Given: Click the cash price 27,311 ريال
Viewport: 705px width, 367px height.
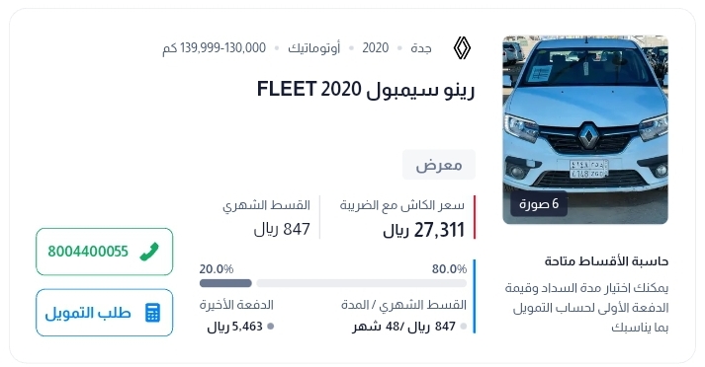Looking at the screenshot, I should coord(423,230).
